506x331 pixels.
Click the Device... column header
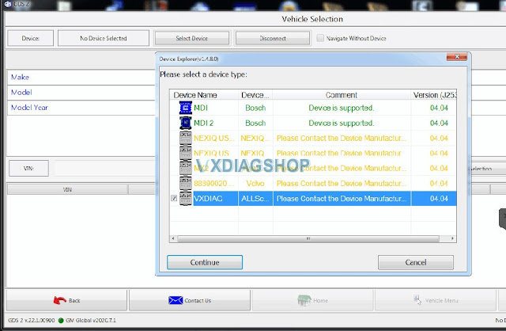point(255,95)
